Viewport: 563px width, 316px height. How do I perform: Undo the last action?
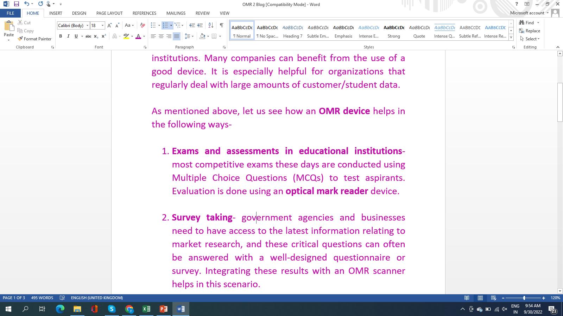click(27, 4)
